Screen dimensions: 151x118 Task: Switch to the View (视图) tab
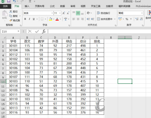click(x=83, y=6)
